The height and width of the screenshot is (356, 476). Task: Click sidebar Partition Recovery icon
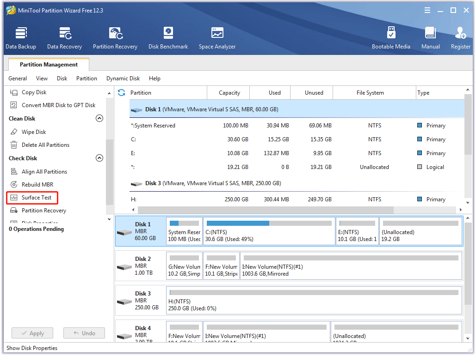coord(14,210)
